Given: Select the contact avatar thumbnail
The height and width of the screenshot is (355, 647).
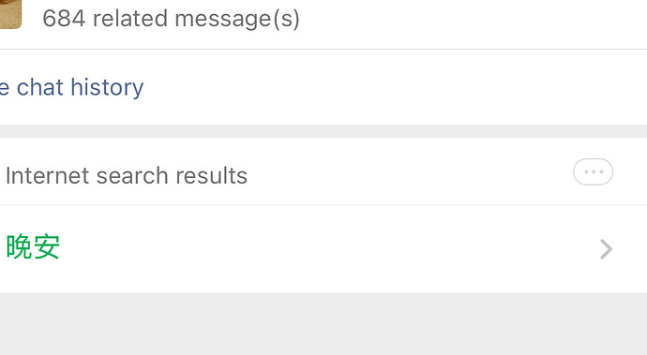Looking at the screenshot, I should click(x=10, y=14).
